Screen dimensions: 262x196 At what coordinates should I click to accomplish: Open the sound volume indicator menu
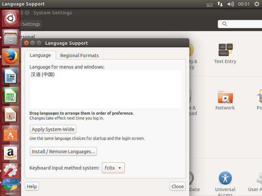[231, 4]
